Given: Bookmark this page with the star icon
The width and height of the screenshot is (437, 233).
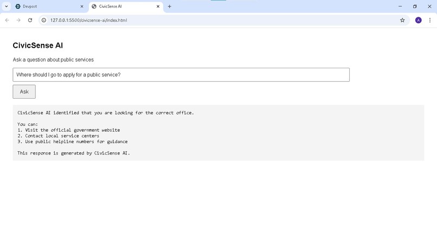Looking at the screenshot, I should pos(402,20).
